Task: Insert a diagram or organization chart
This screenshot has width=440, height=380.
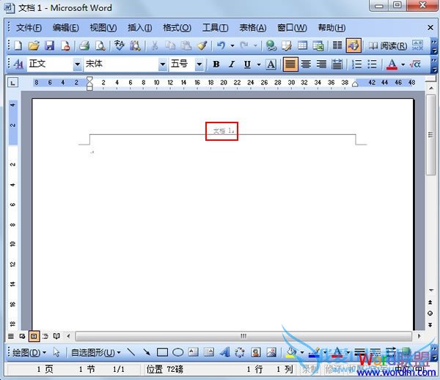Action: 240,352
